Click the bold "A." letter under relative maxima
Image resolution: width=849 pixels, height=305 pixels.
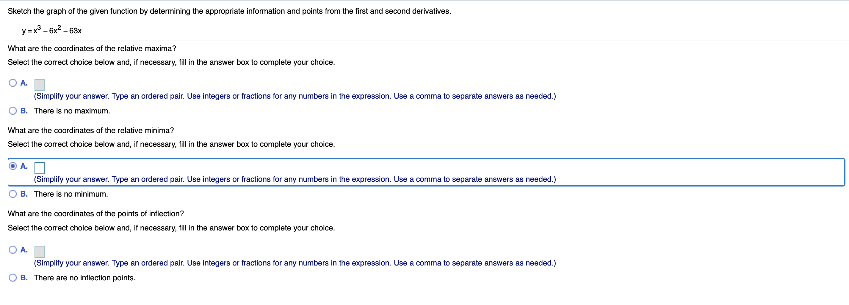(24, 83)
